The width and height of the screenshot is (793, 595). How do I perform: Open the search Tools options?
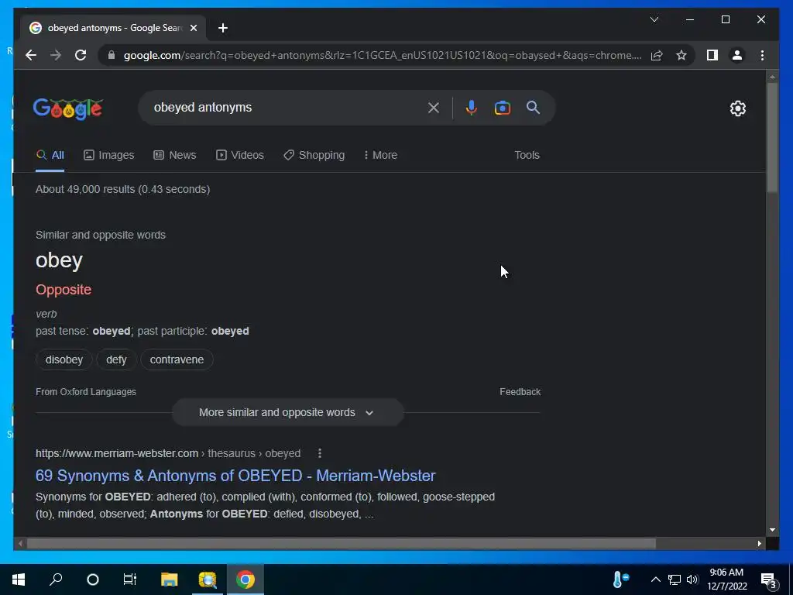(x=527, y=155)
